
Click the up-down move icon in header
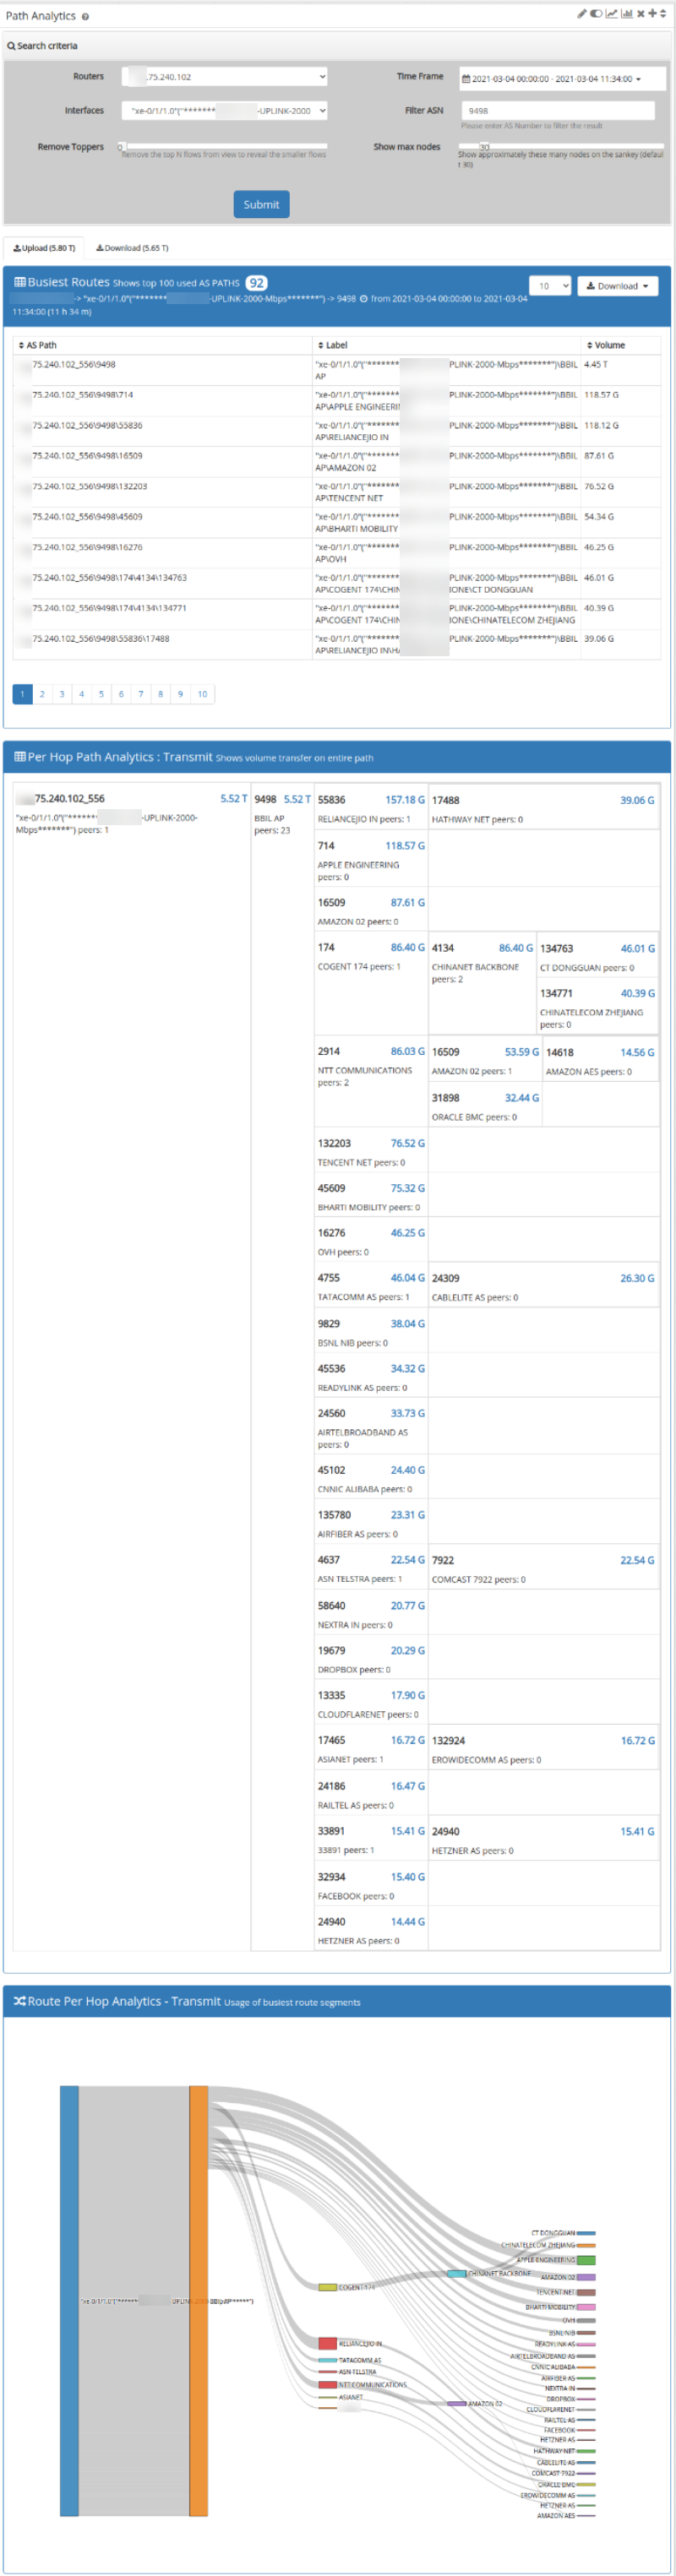[663, 14]
